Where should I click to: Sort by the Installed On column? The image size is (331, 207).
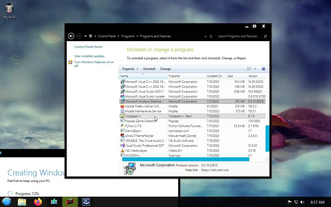coord(215,76)
